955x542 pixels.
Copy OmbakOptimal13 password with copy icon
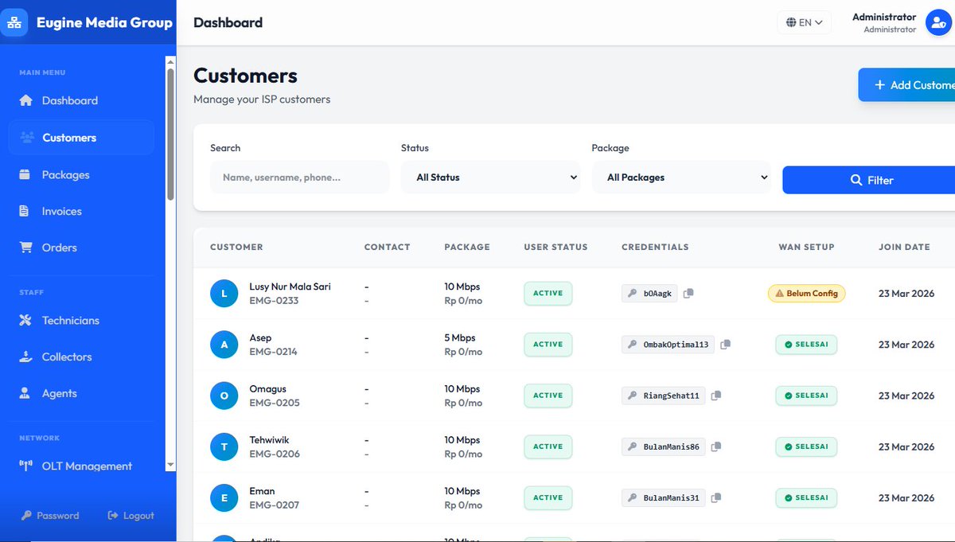[725, 345]
